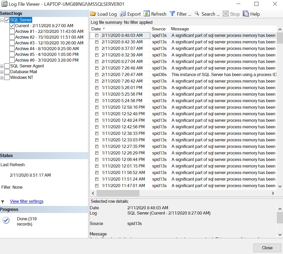Viewport: 283px width, 254px height.
Task: Sort by the Source column header
Action: tap(159, 29)
